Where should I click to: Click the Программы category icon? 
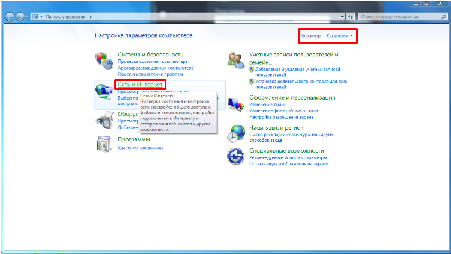coord(103,144)
